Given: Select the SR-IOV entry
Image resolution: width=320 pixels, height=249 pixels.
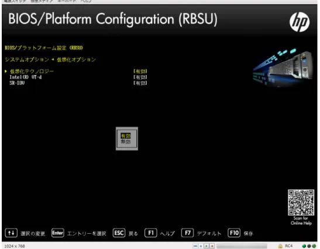Looking at the screenshot, I should pyautogui.click(x=17, y=83).
